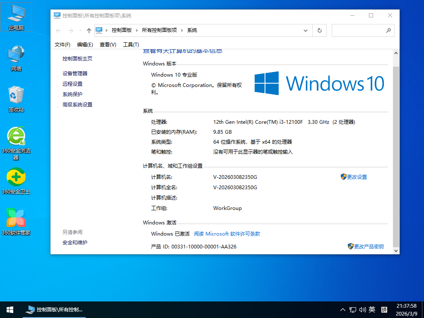The image size is (424, 318).
Task: Open the 文件(F) menu
Action: [x=62, y=44]
